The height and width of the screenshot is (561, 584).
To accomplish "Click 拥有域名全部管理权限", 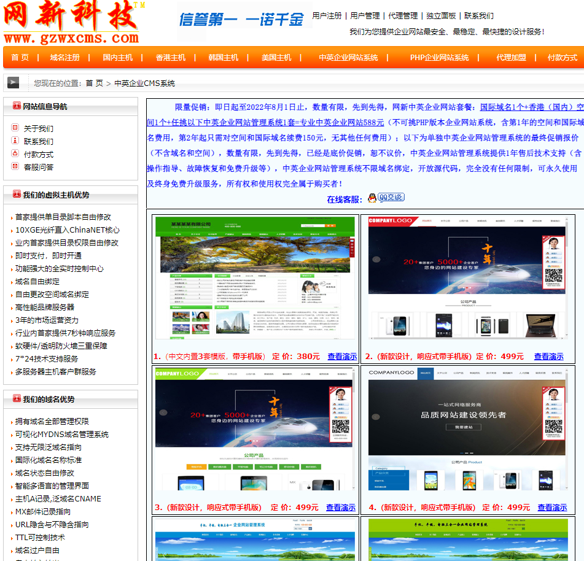I will click(x=52, y=422).
